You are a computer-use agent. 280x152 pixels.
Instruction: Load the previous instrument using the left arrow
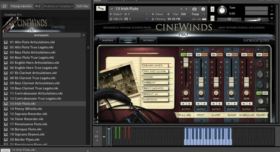pos(181,9)
